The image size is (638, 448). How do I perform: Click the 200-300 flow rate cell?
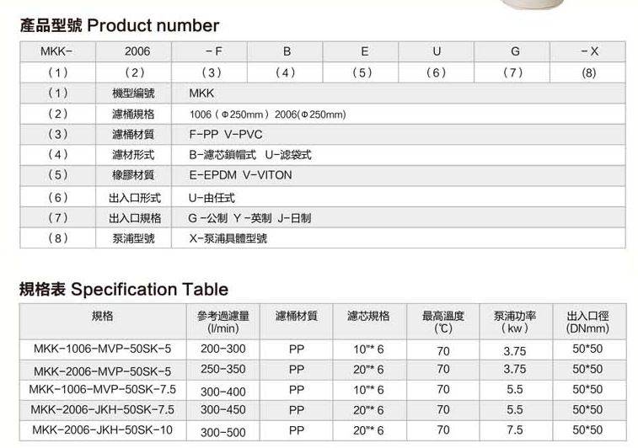point(223,349)
